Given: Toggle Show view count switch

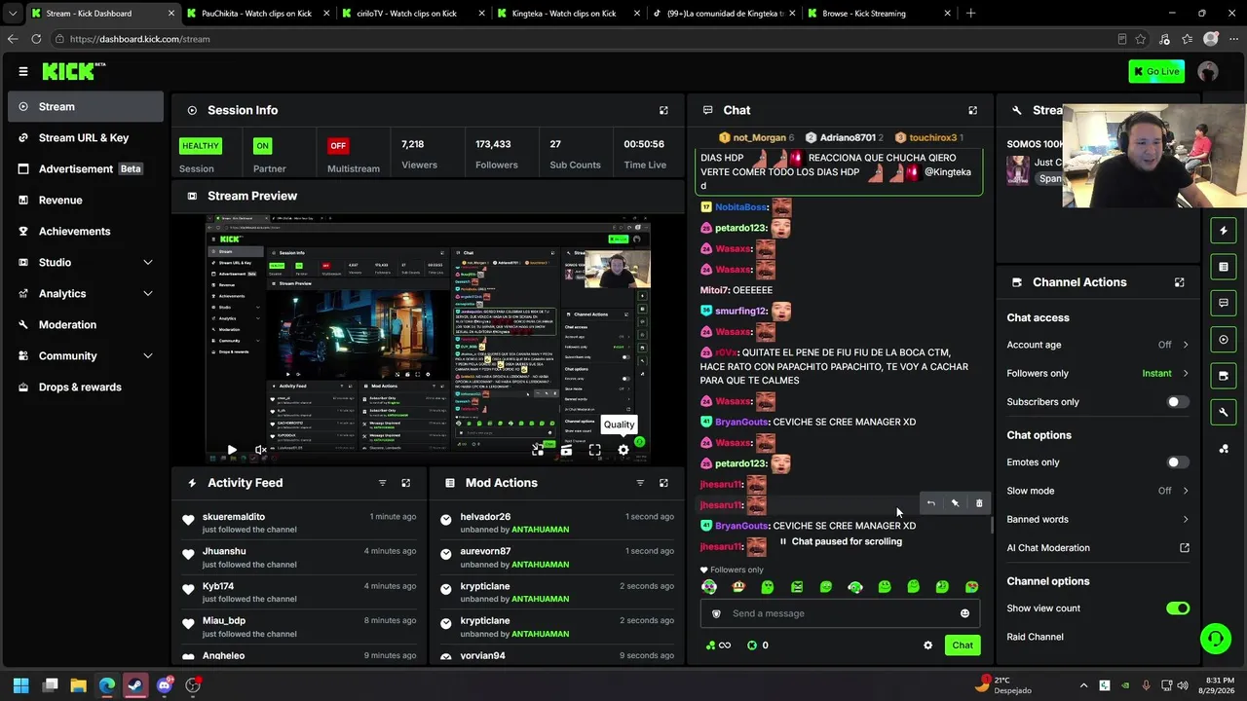Looking at the screenshot, I should click(x=1178, y=609).
